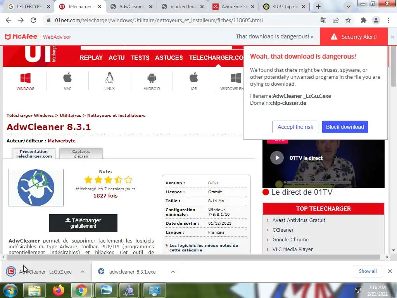Viewport: 397px width, 298px height.
Task: Select the Windows platform icon
Action: [x=25, y=81]
